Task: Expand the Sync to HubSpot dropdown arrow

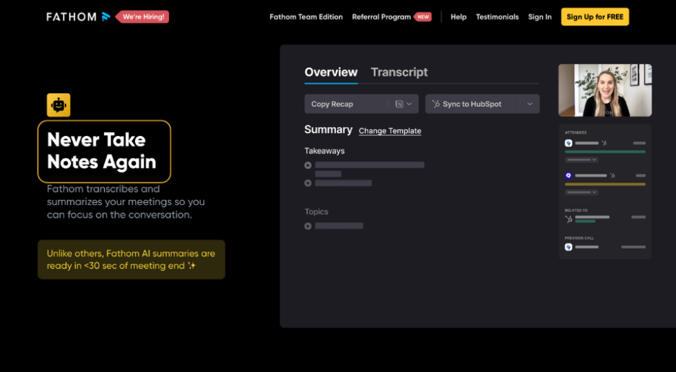Action: (x=530, y=104)
